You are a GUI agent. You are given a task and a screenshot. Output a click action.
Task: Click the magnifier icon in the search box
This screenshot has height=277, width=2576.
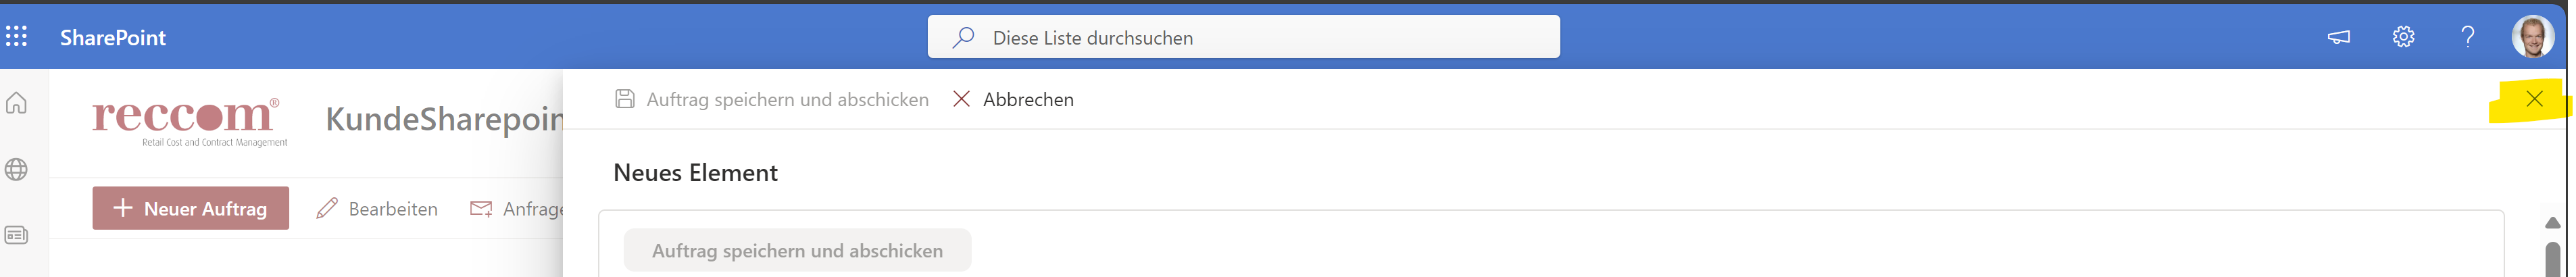pos(963,38)
